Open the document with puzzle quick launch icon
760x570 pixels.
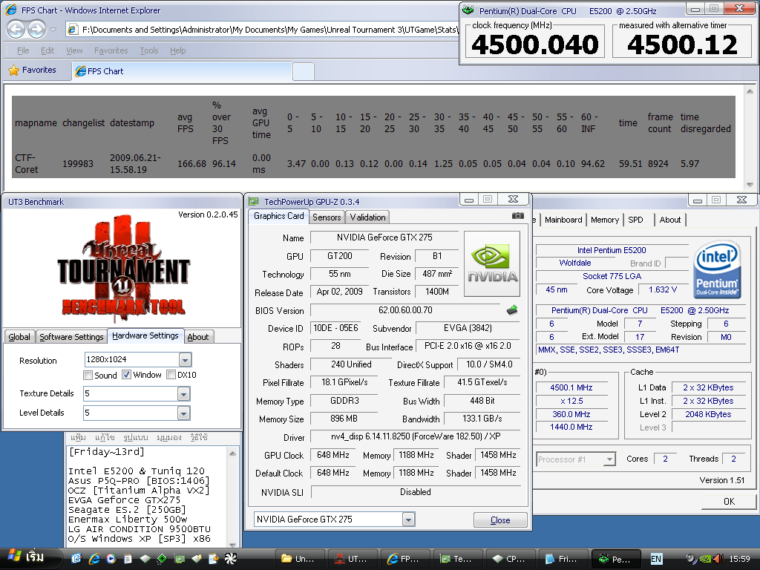click(213, 559)
